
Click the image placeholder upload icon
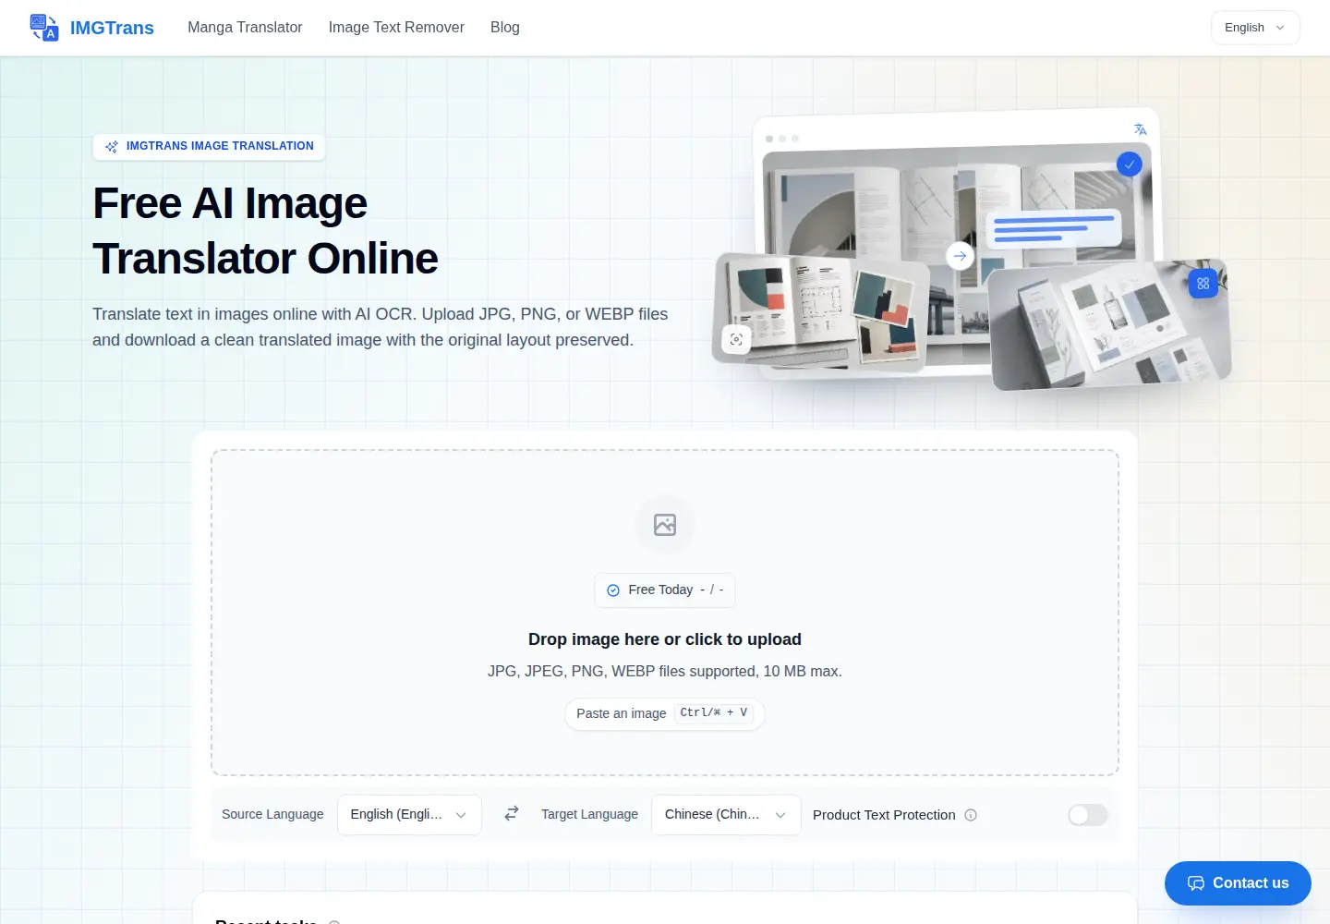665,525
